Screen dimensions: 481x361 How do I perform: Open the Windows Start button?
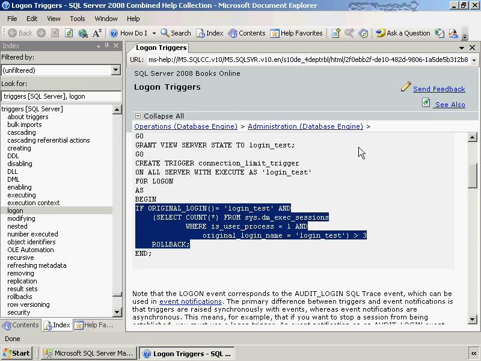tap(17, 353)
